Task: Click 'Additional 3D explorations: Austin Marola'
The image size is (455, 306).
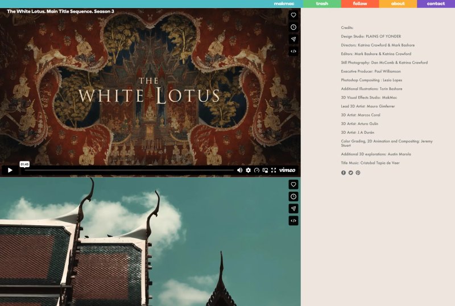Action: tap(376, 154)
